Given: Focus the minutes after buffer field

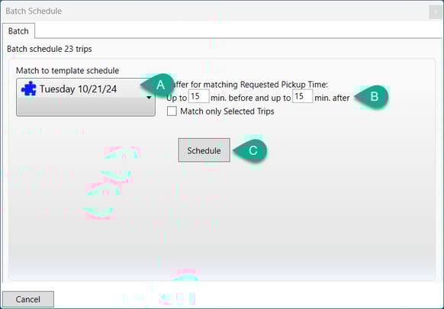Looking at the screenshot, I should (x=303, y=96).
